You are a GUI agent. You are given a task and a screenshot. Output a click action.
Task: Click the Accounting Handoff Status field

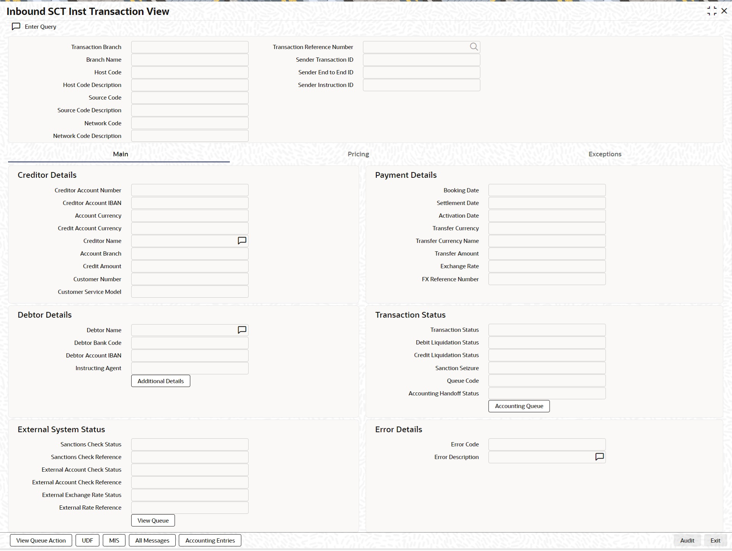click(547, 393)
